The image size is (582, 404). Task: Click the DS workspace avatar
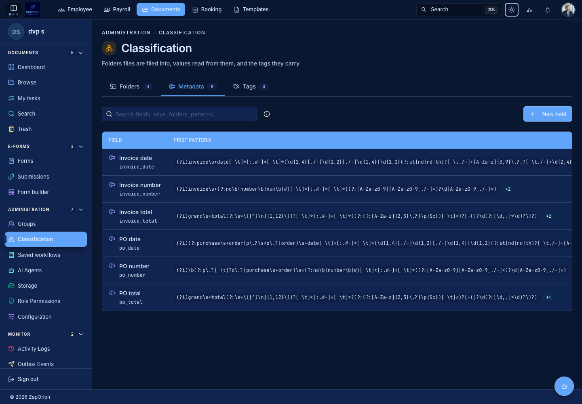point(16,32)
